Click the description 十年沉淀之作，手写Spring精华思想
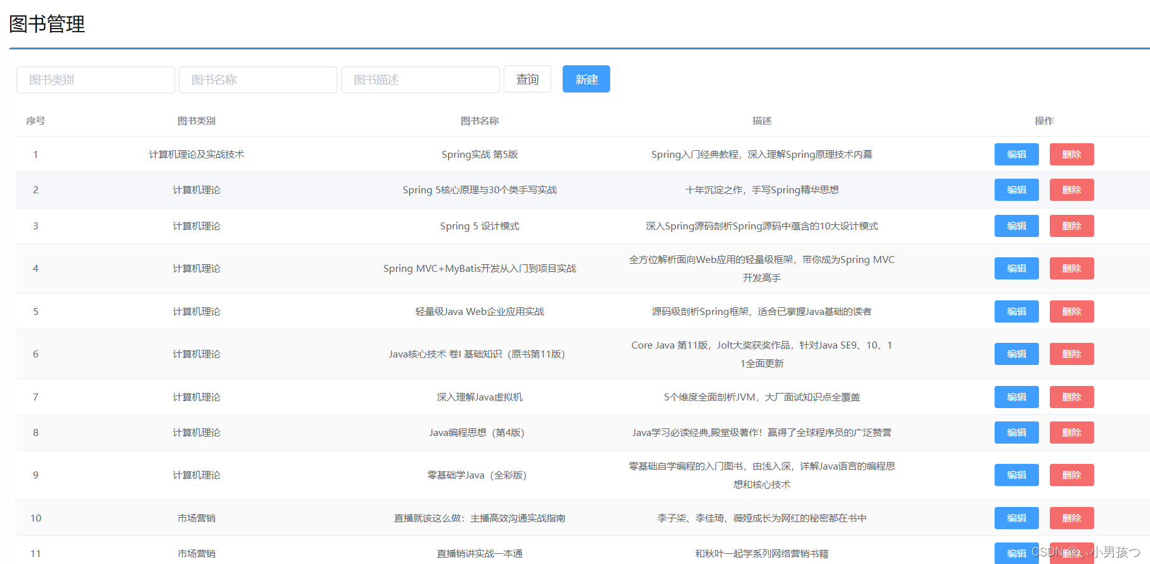The image size is (1150, 564). (762, 190)
